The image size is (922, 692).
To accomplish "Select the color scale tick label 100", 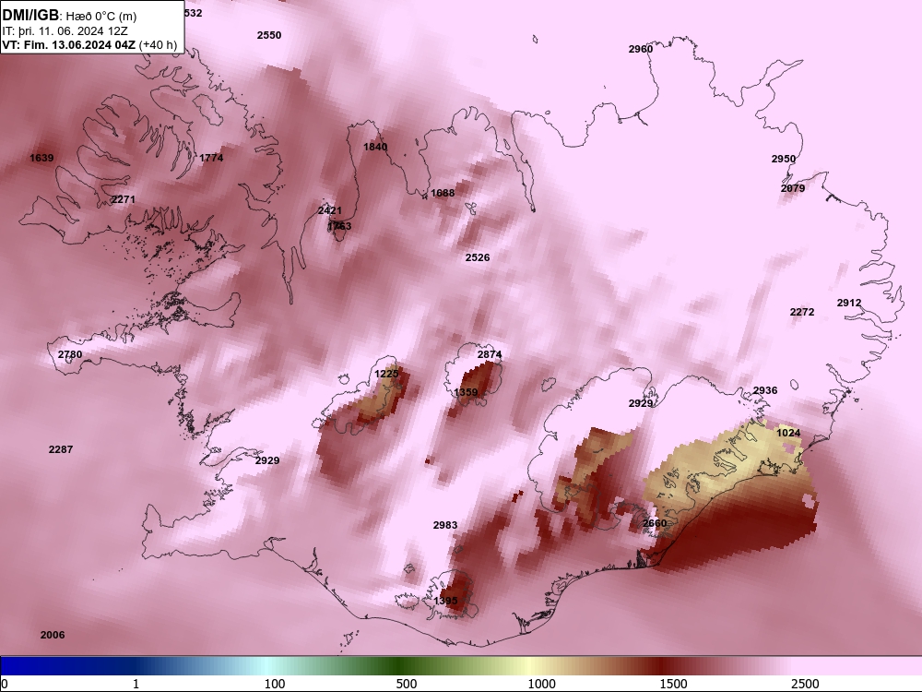I will (275, 684).
